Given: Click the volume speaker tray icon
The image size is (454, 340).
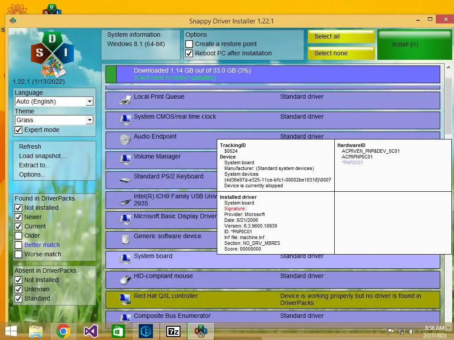Looking at the screenshot, I should tap(412, 331).
